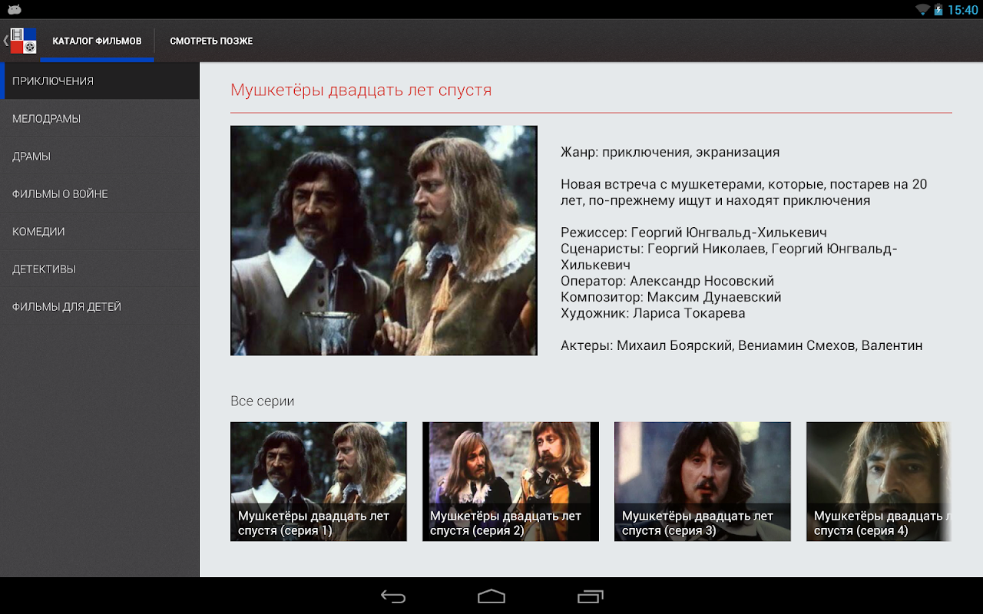The height and width of the screenshot is (614, 983).
Task: Tap the Актеры cast list line
Action: click(x=742, y=345)
